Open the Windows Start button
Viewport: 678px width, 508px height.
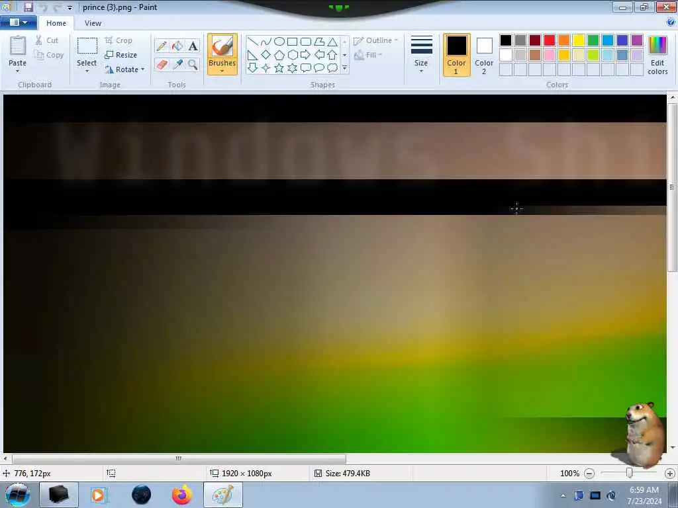[18, 495]
